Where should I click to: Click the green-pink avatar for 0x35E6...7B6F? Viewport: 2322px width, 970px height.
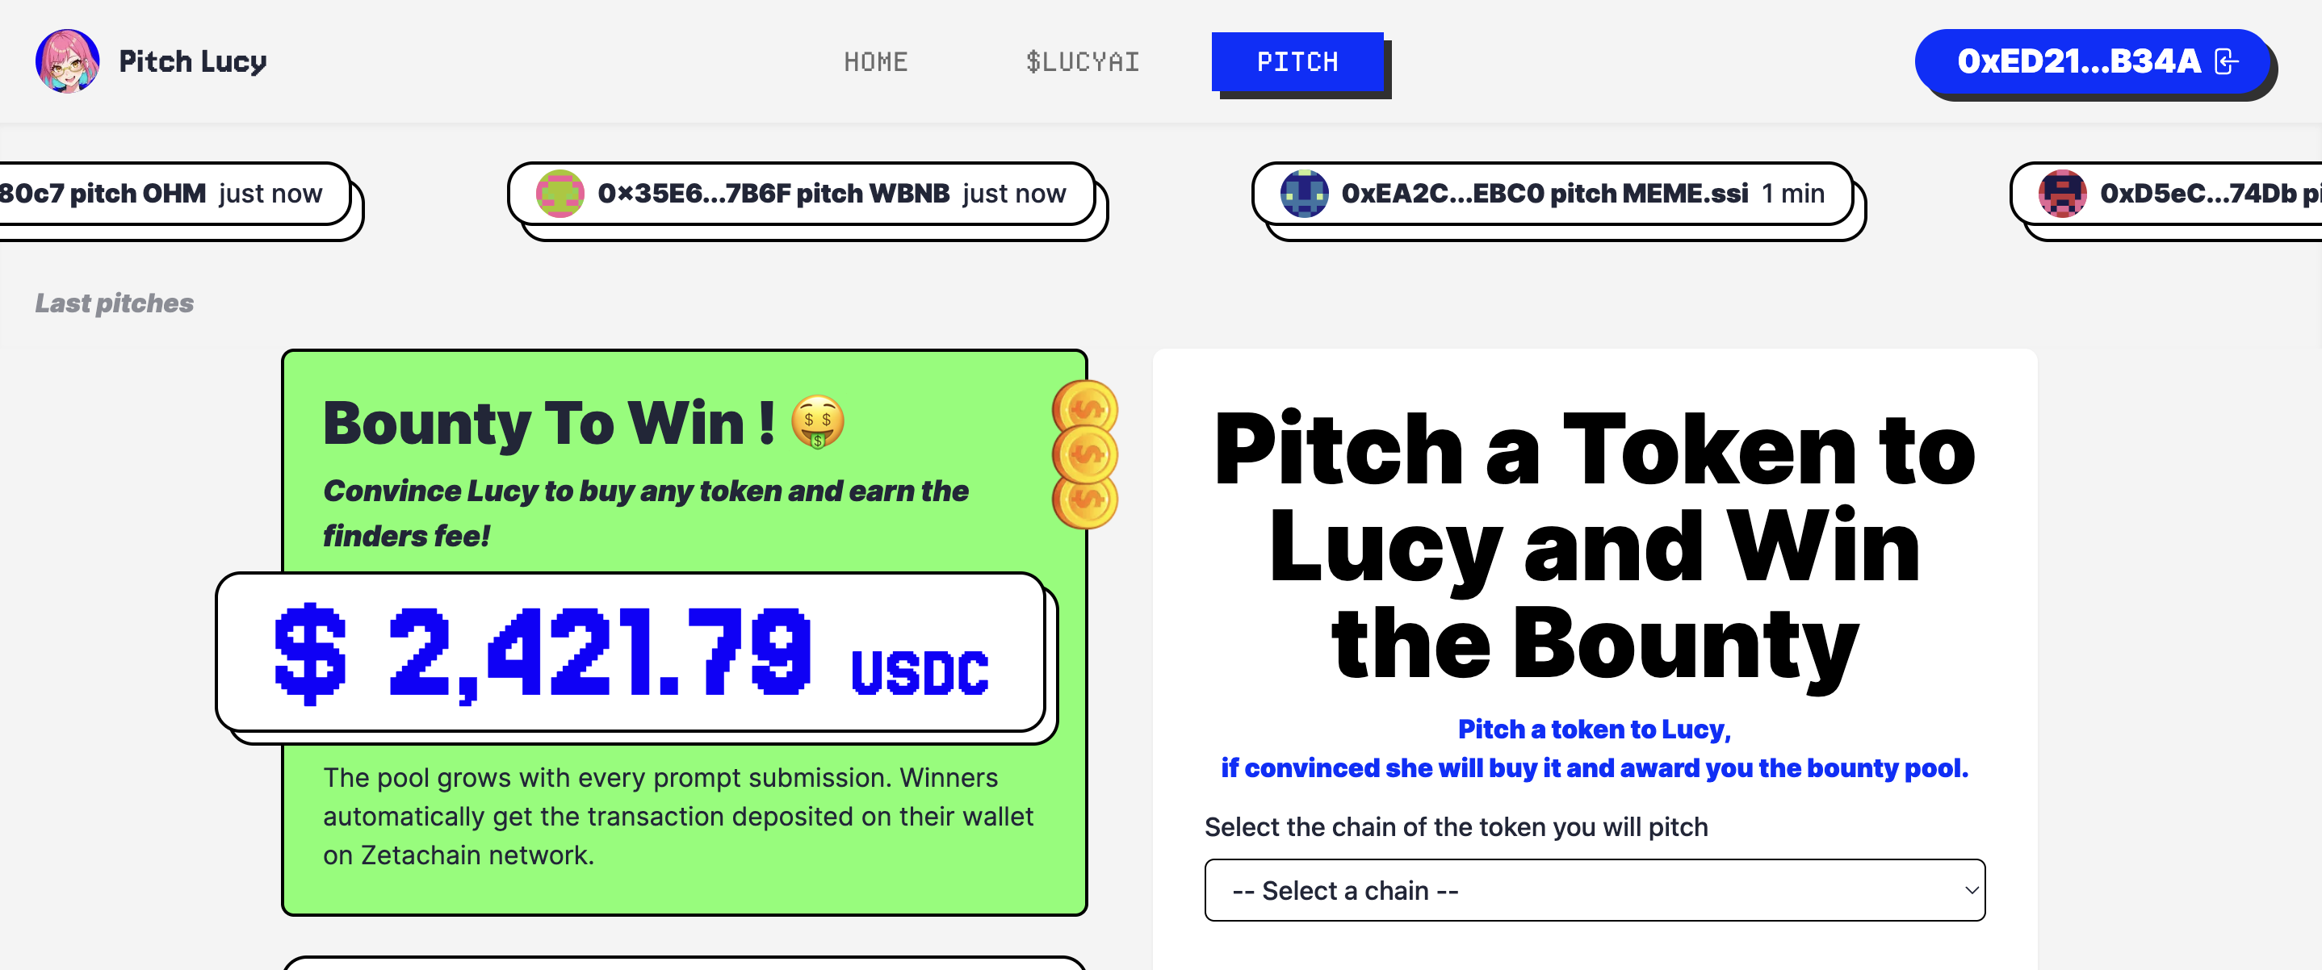560,194
